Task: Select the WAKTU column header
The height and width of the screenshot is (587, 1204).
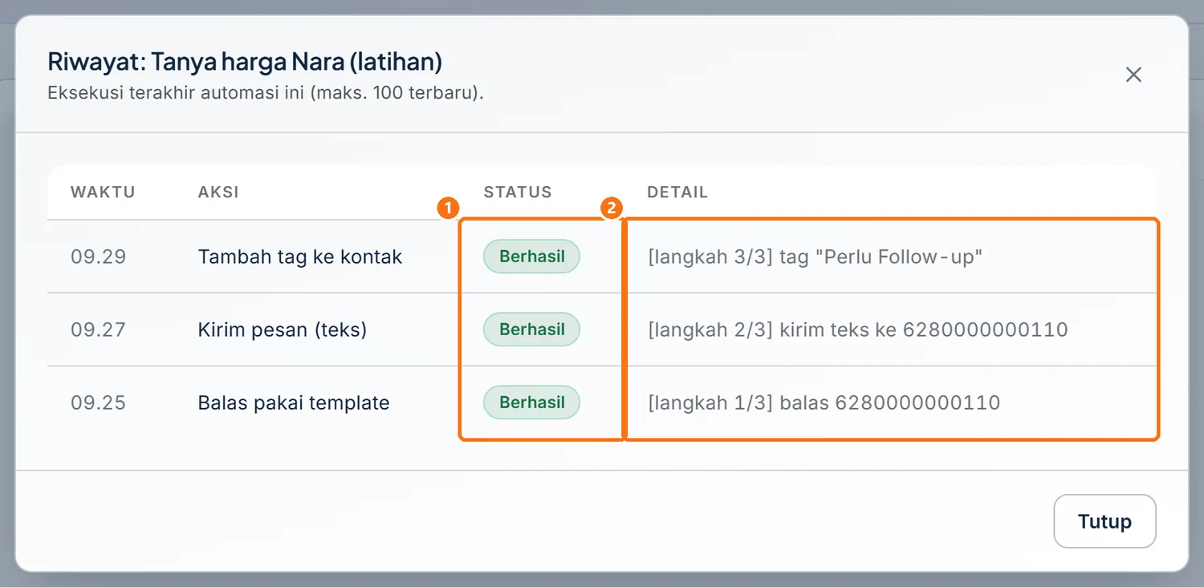Action: coord(103,192)
